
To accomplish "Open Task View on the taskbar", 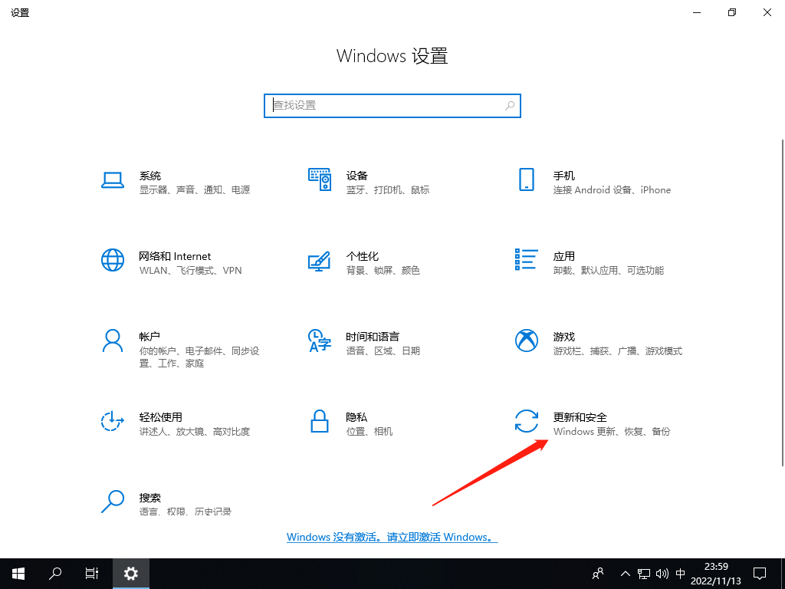I will tap(92, 574).
